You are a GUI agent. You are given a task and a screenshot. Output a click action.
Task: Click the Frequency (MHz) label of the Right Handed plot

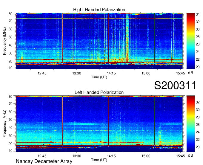pyautogui.click(x=4, y=41)
